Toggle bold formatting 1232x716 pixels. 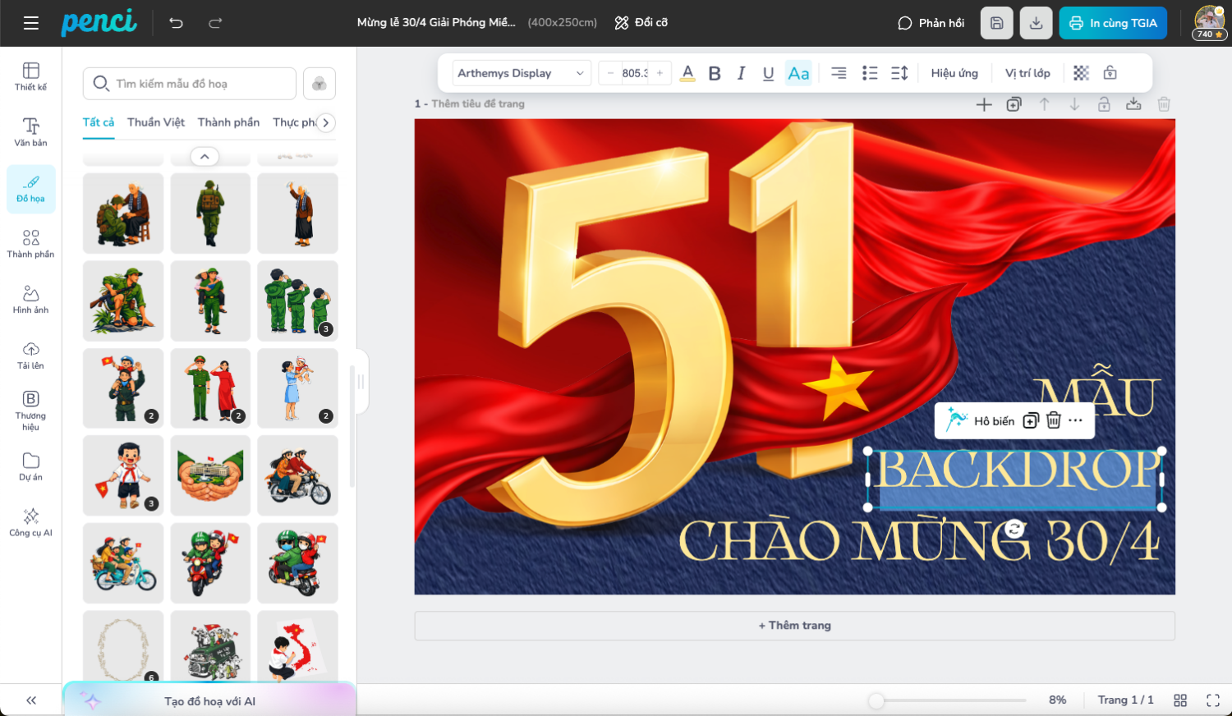[715, 73]
